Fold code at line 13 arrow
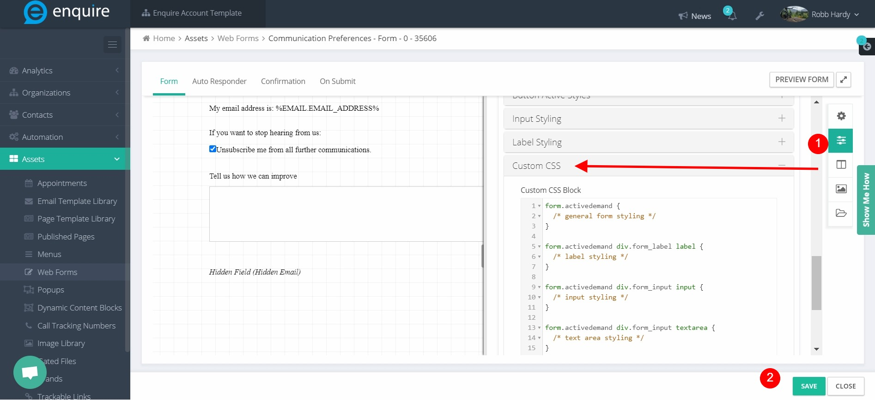 tap(539, 328)
